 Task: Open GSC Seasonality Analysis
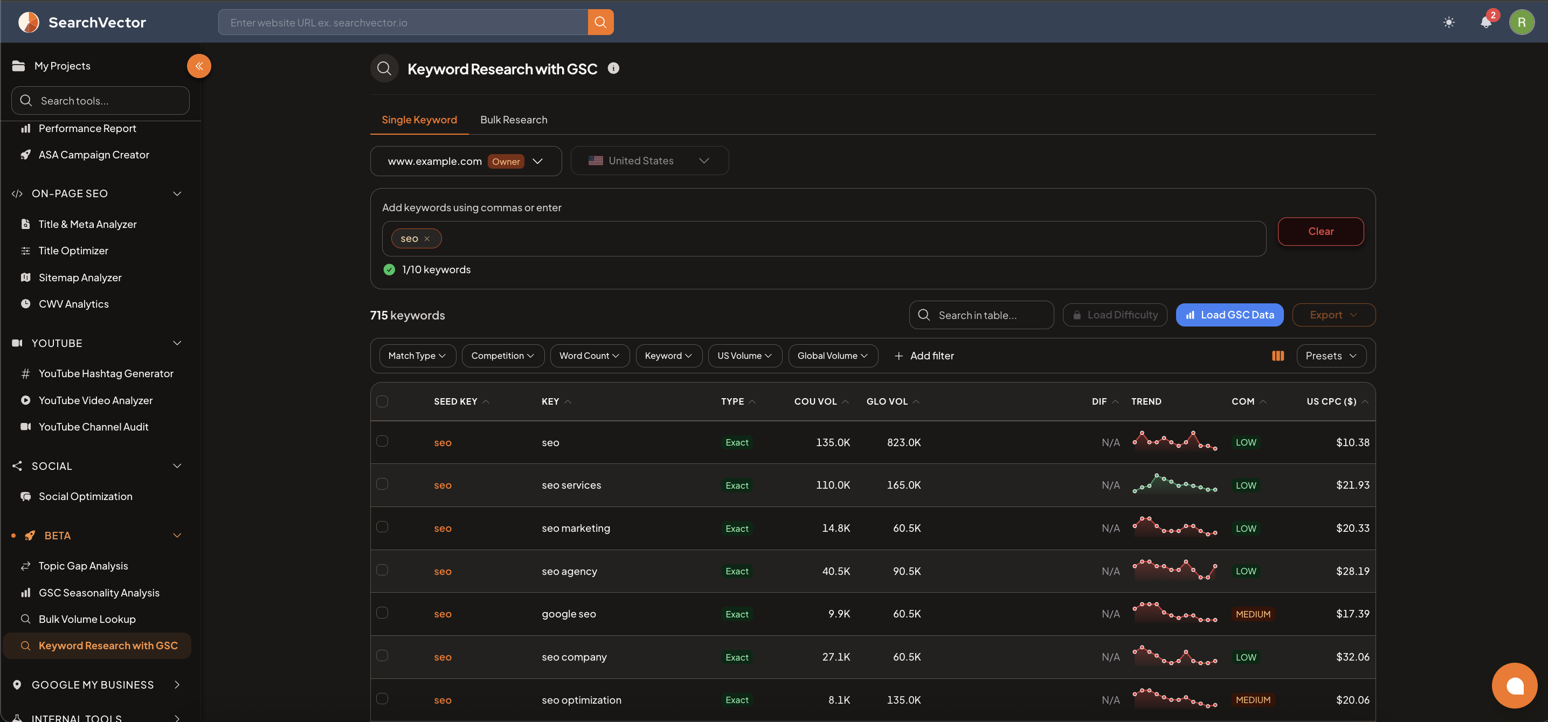[99, 593]
